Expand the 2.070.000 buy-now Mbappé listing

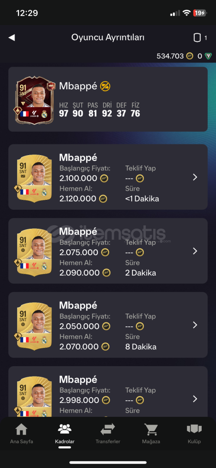[x=108, y=325]
